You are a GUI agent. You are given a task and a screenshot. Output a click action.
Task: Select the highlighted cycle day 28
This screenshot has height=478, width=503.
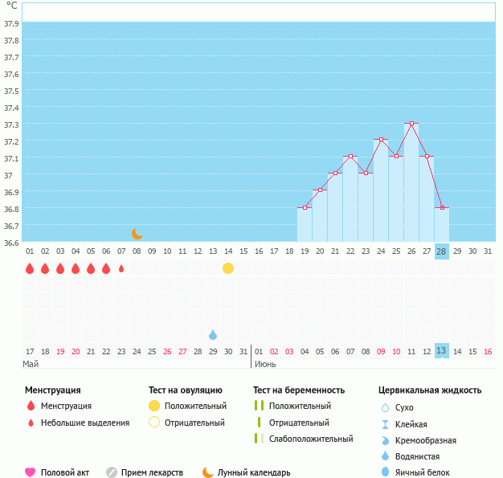pos(441,251)
